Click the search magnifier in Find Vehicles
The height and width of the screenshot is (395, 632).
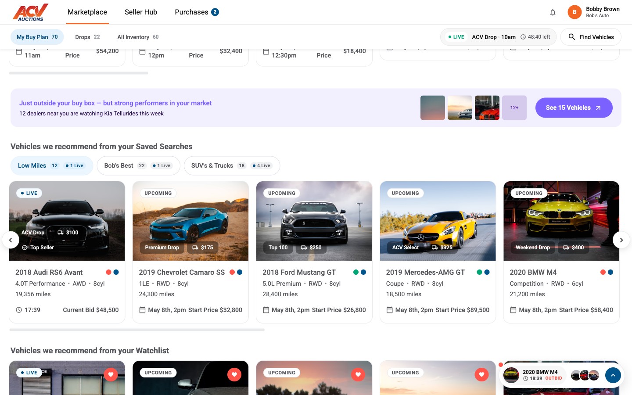571,37
